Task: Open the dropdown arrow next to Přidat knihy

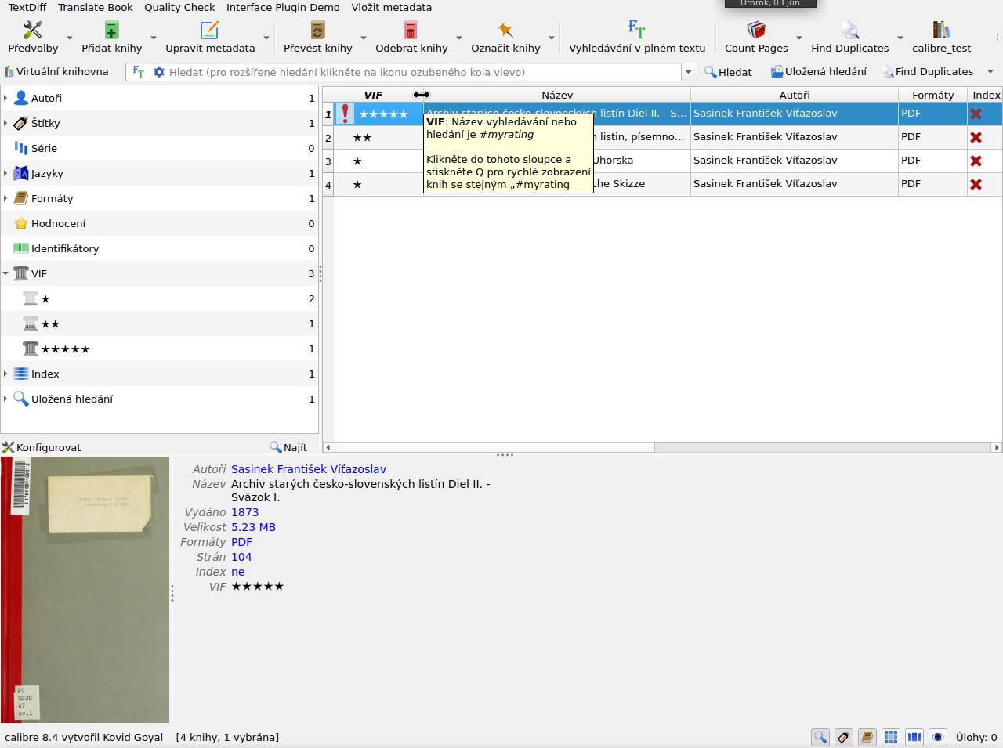Action: (x=153, y=38)
